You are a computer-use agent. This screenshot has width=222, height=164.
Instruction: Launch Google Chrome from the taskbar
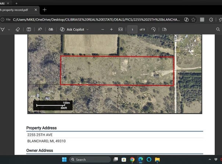[x=132, y=160]
